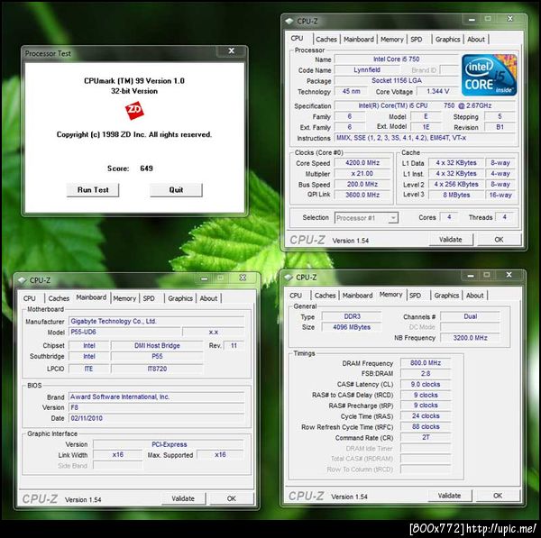Open Graphics tab in top-right CPU-Z

tap(447, 40)
